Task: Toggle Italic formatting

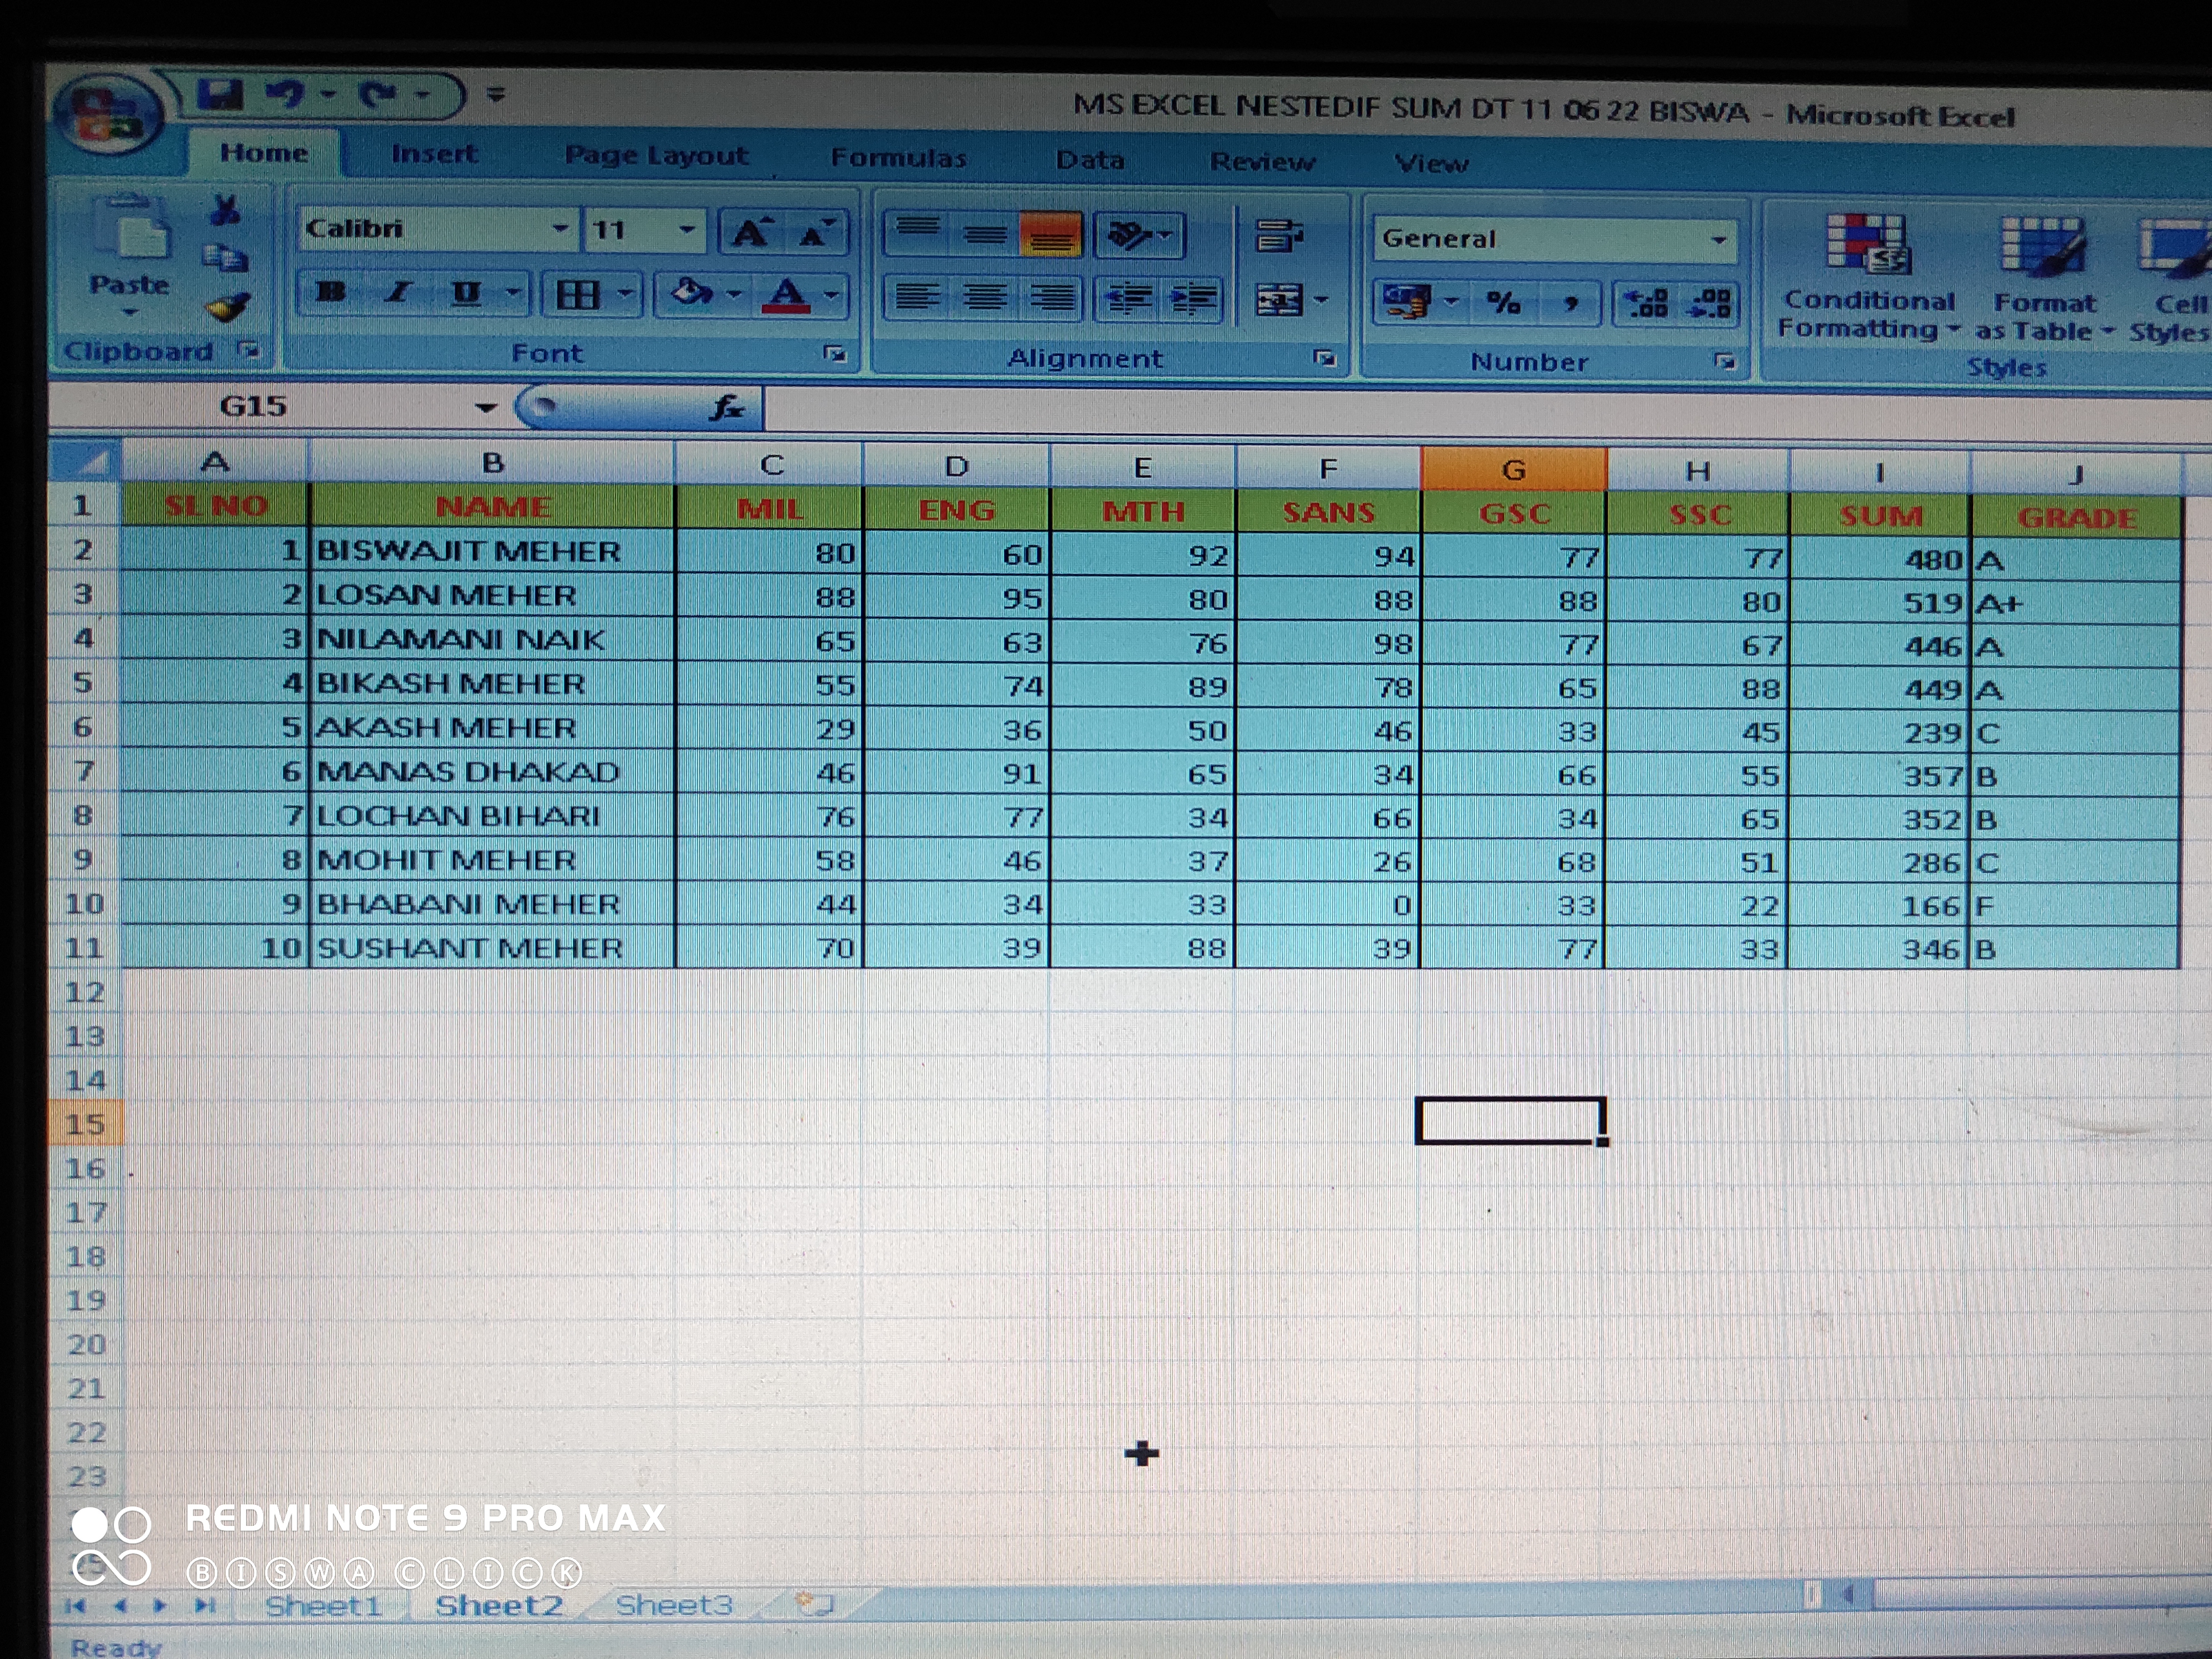Action: (x=399, y=293)
